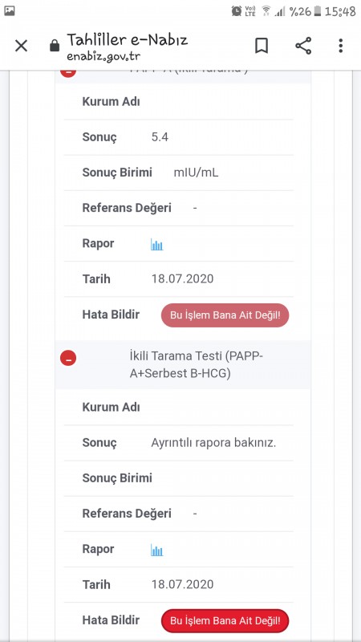Tap the battery indicator icon

click(x=318, y=11)
